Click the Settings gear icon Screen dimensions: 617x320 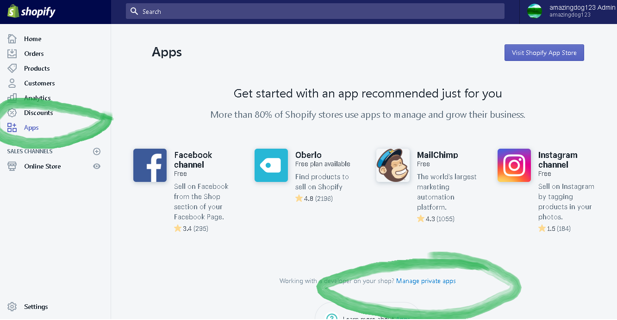click(12, 307)
